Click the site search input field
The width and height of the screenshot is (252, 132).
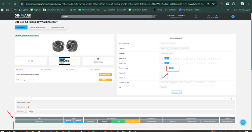pos(107,16)
